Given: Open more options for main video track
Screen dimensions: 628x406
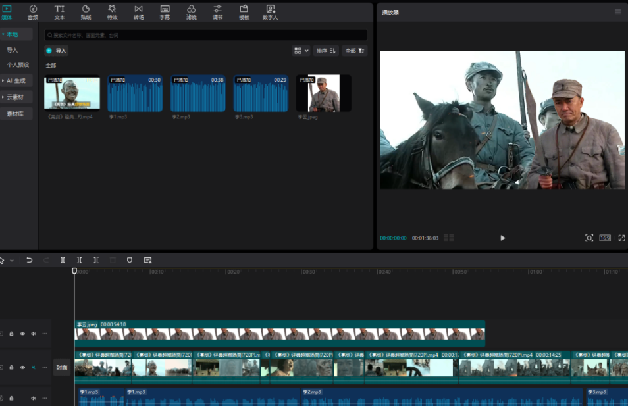Looking at the screenshot, I should tap(45, 367).
